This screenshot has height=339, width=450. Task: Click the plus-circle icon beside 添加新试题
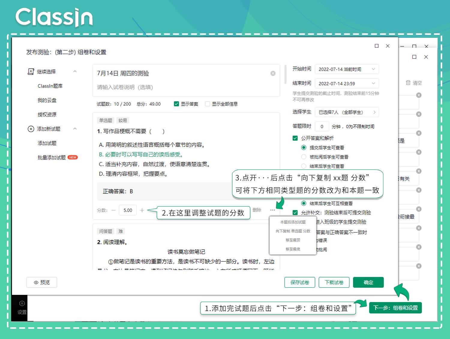(31, 129)
